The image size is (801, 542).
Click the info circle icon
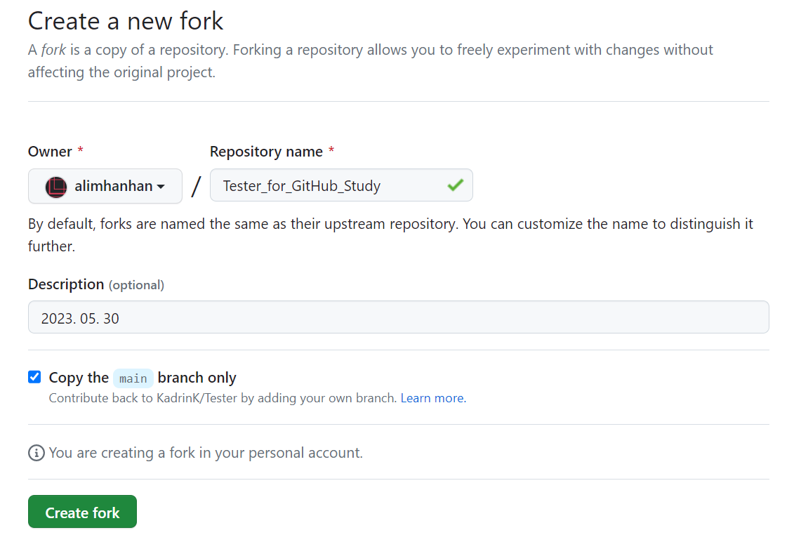coord(36,453)
